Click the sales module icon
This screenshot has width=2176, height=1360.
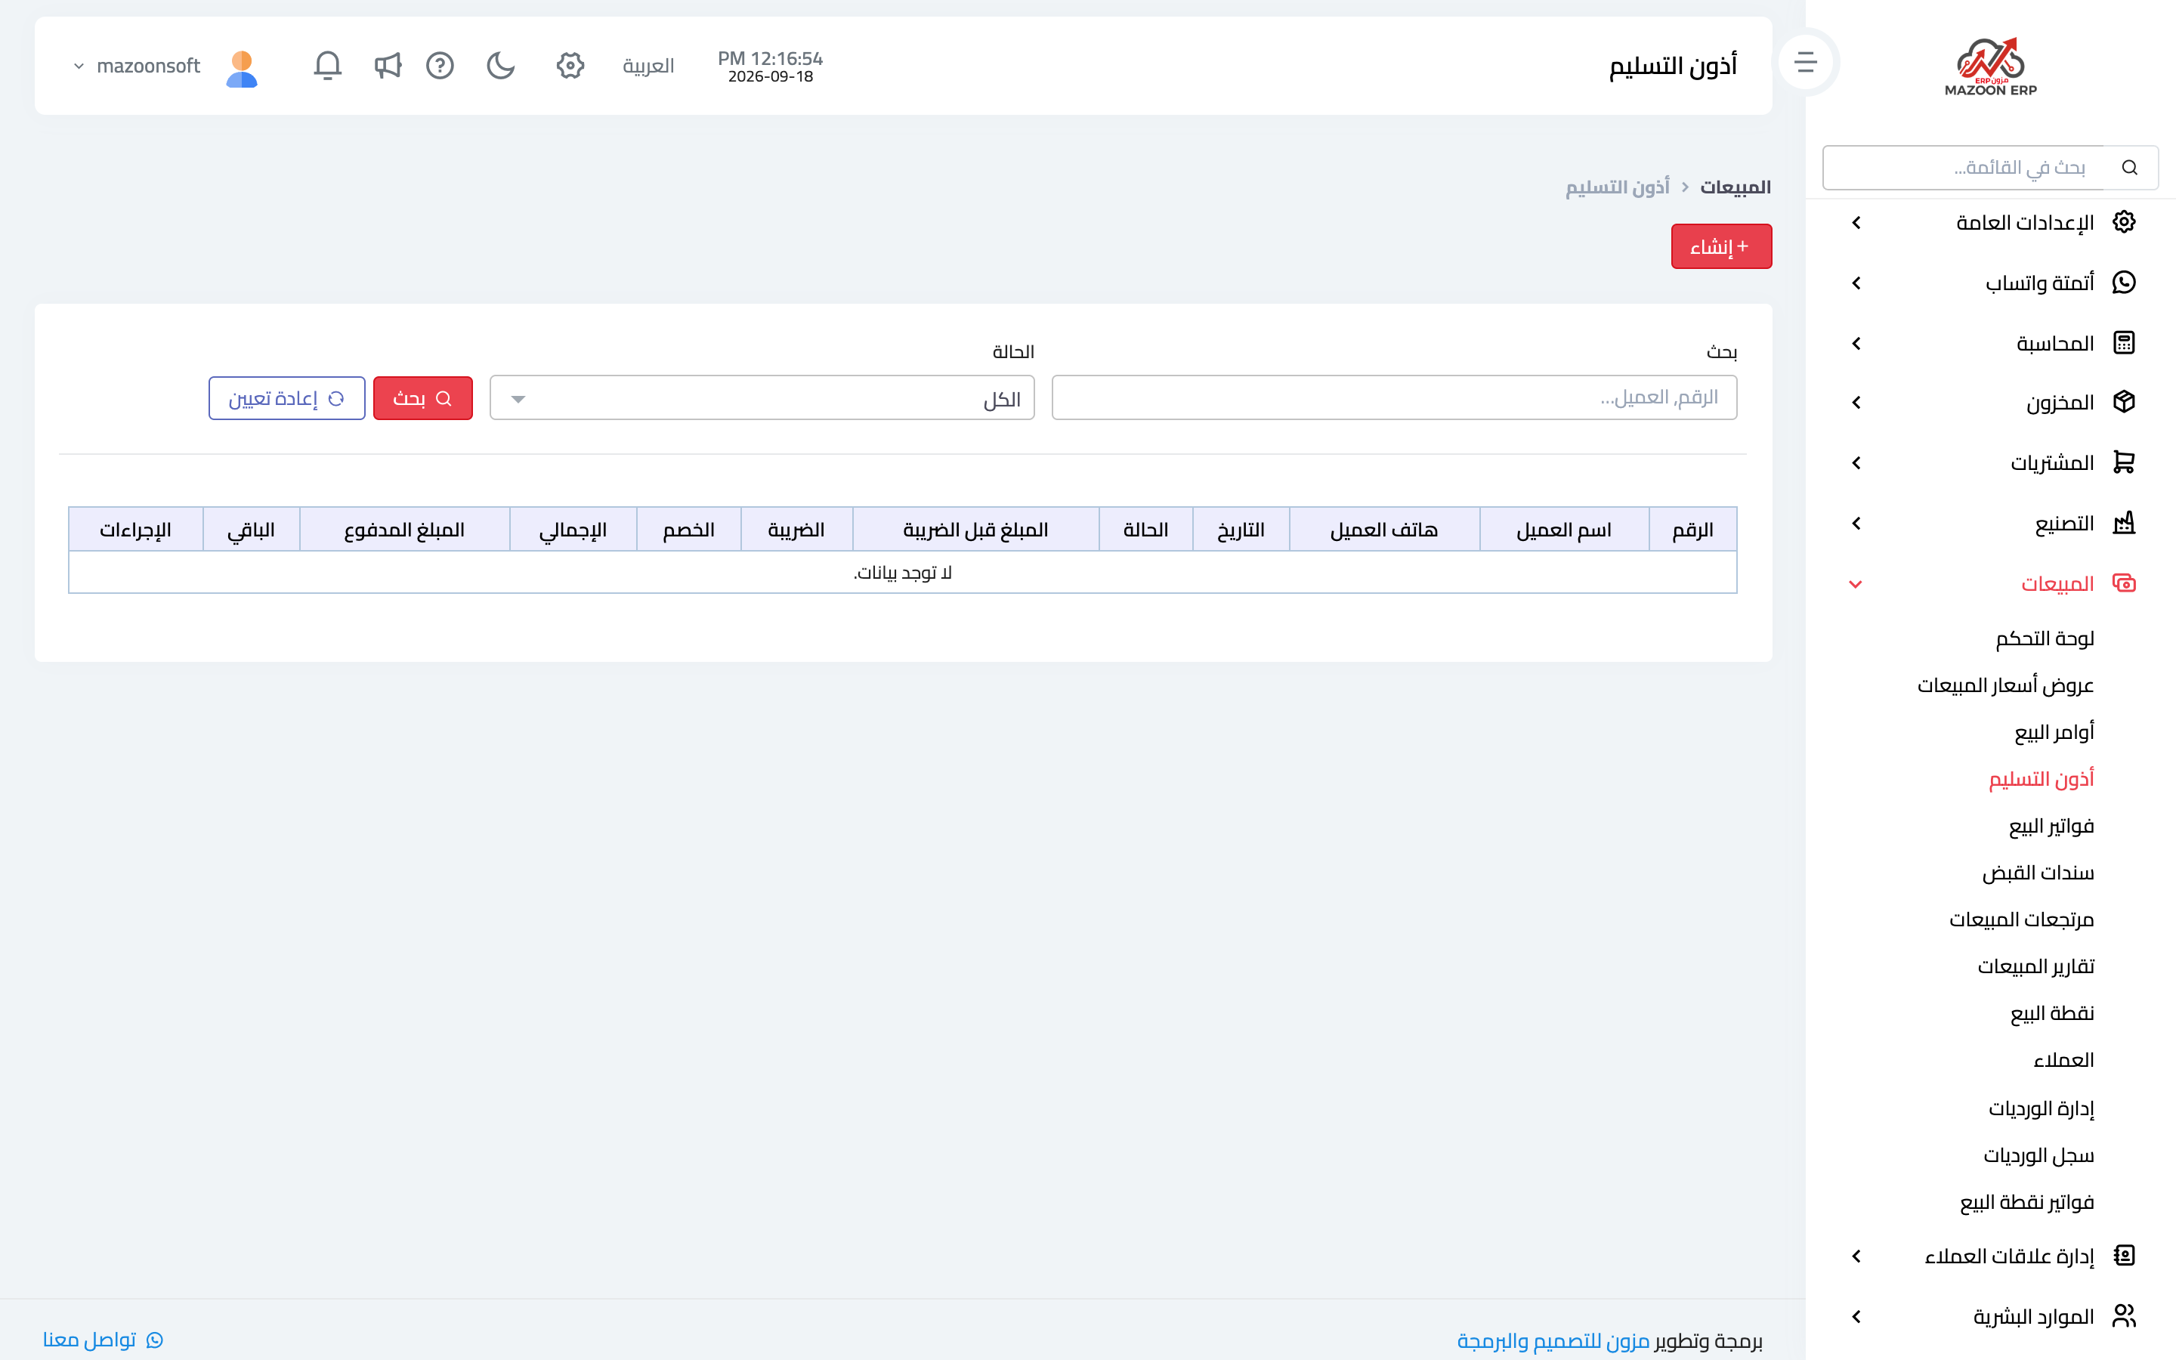2124,583
